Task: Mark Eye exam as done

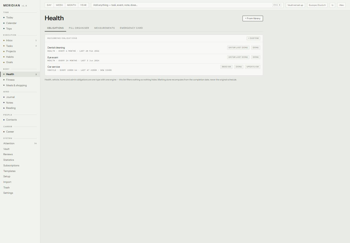Action: (x=256, y=57)
